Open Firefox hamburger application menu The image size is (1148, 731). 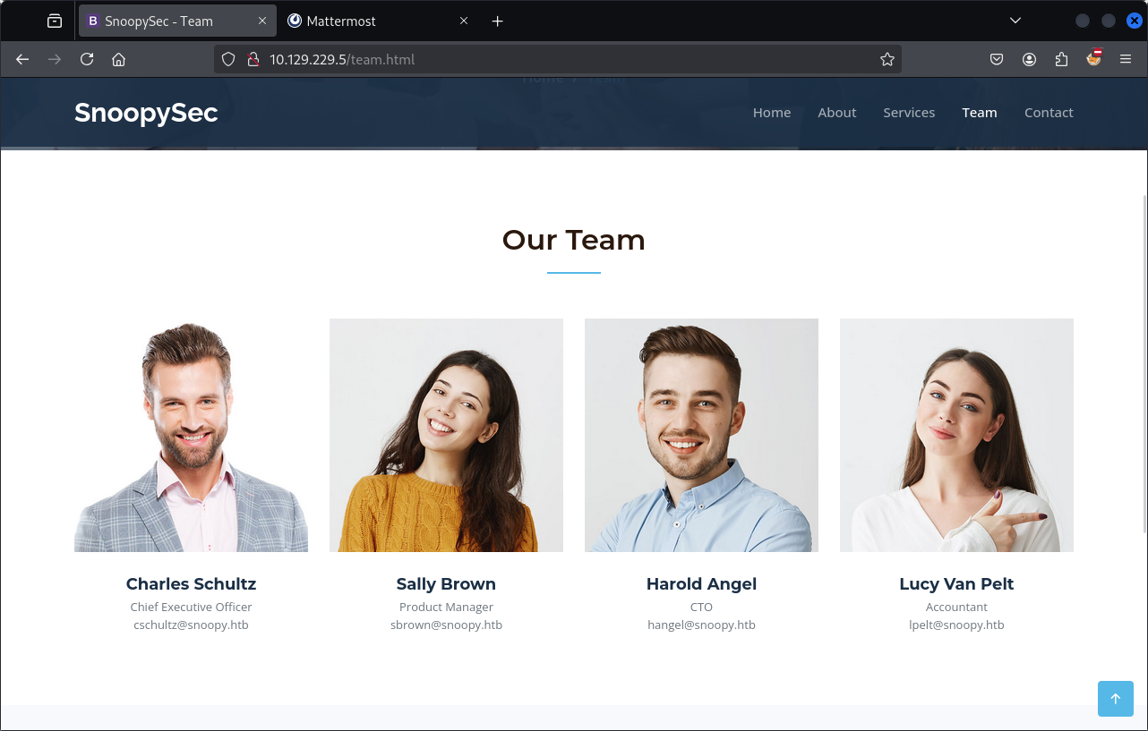pos(1126,59)
